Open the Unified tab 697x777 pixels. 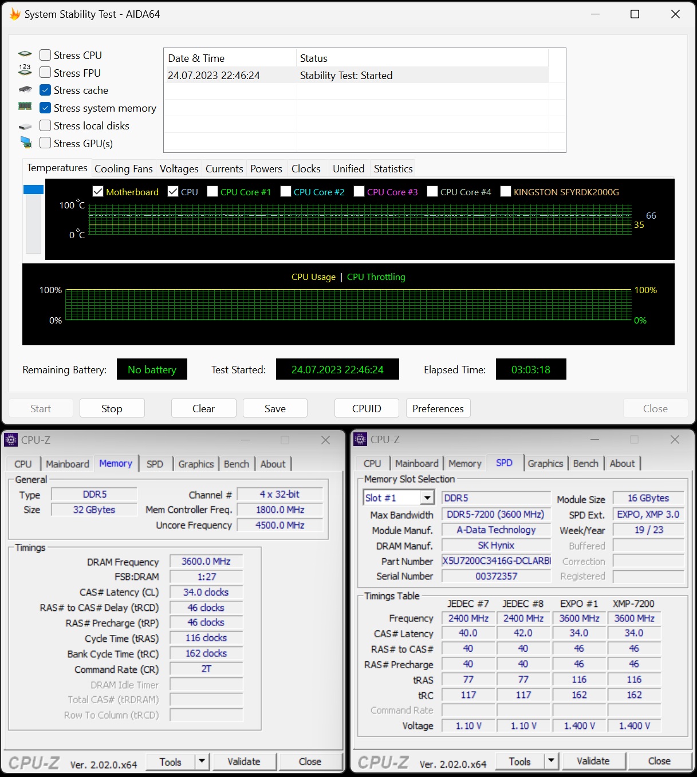pyautogui.click(x=349, y=169)
